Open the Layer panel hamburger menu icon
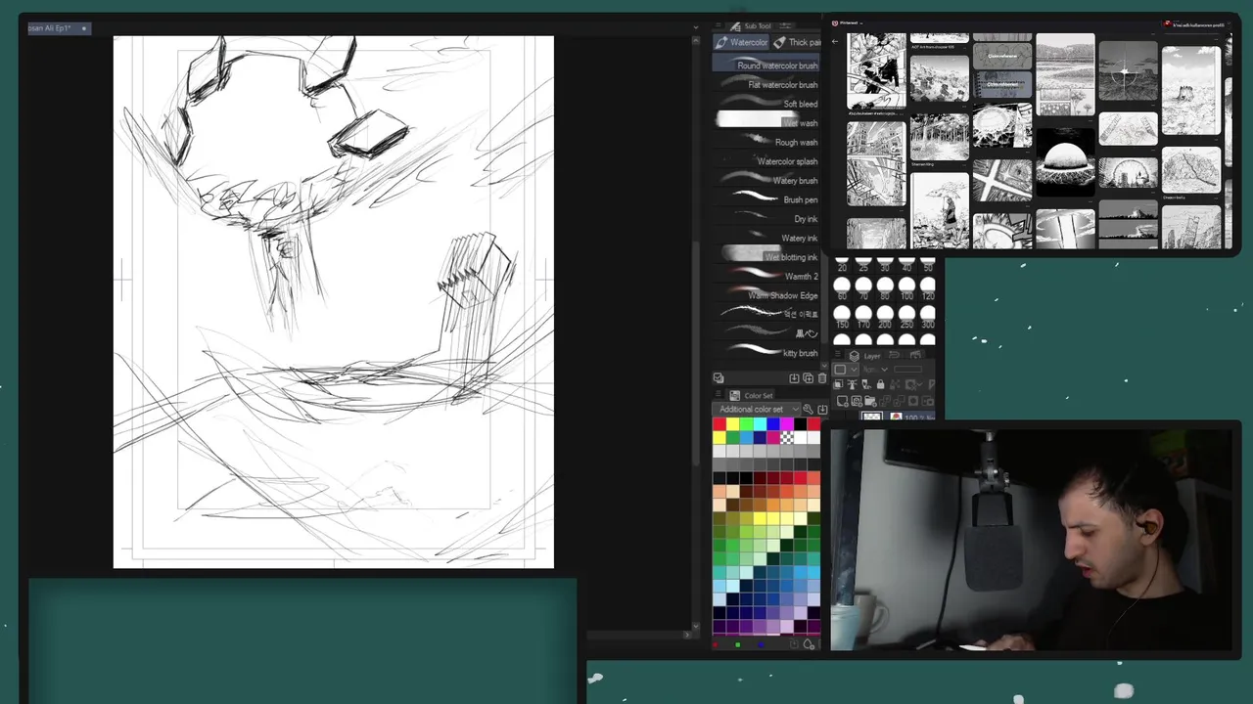1253x704 pixels. pos(838,354)
